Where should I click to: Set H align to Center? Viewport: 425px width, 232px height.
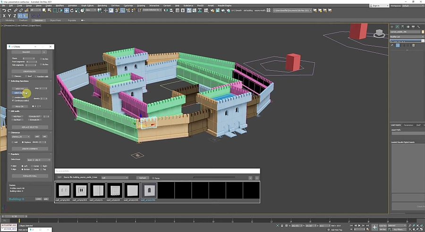(x=32, y=166)
